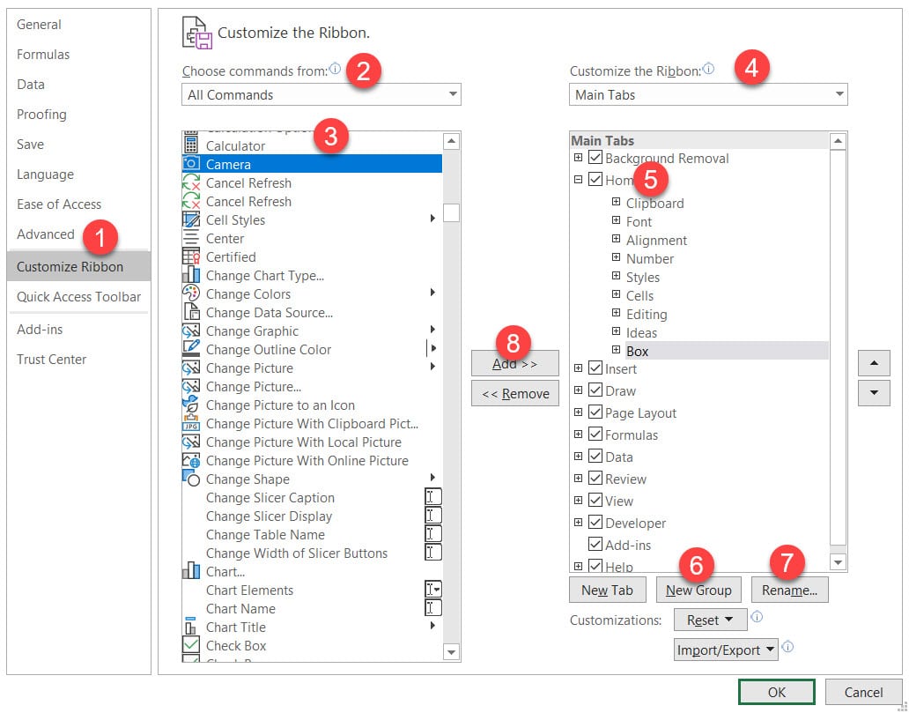Select the Calculator command icon
This screenshot has width=909, height=713.
tap(191, 145)
